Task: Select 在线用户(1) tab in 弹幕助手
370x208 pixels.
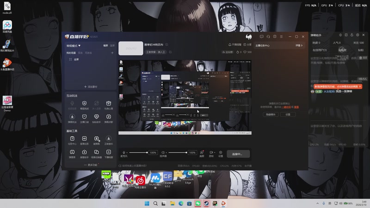Action: coord(320,50)
